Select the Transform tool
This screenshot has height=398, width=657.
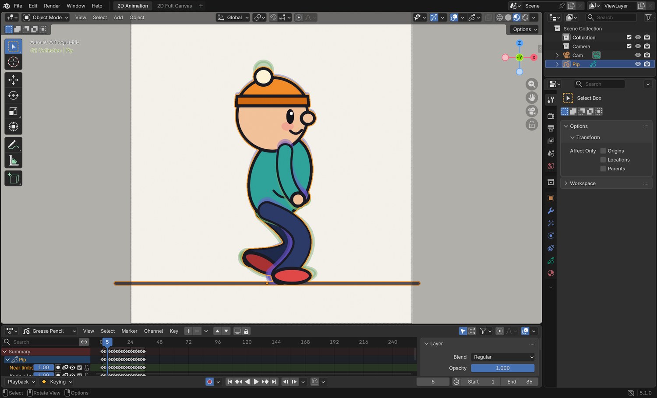pos(13,127)
